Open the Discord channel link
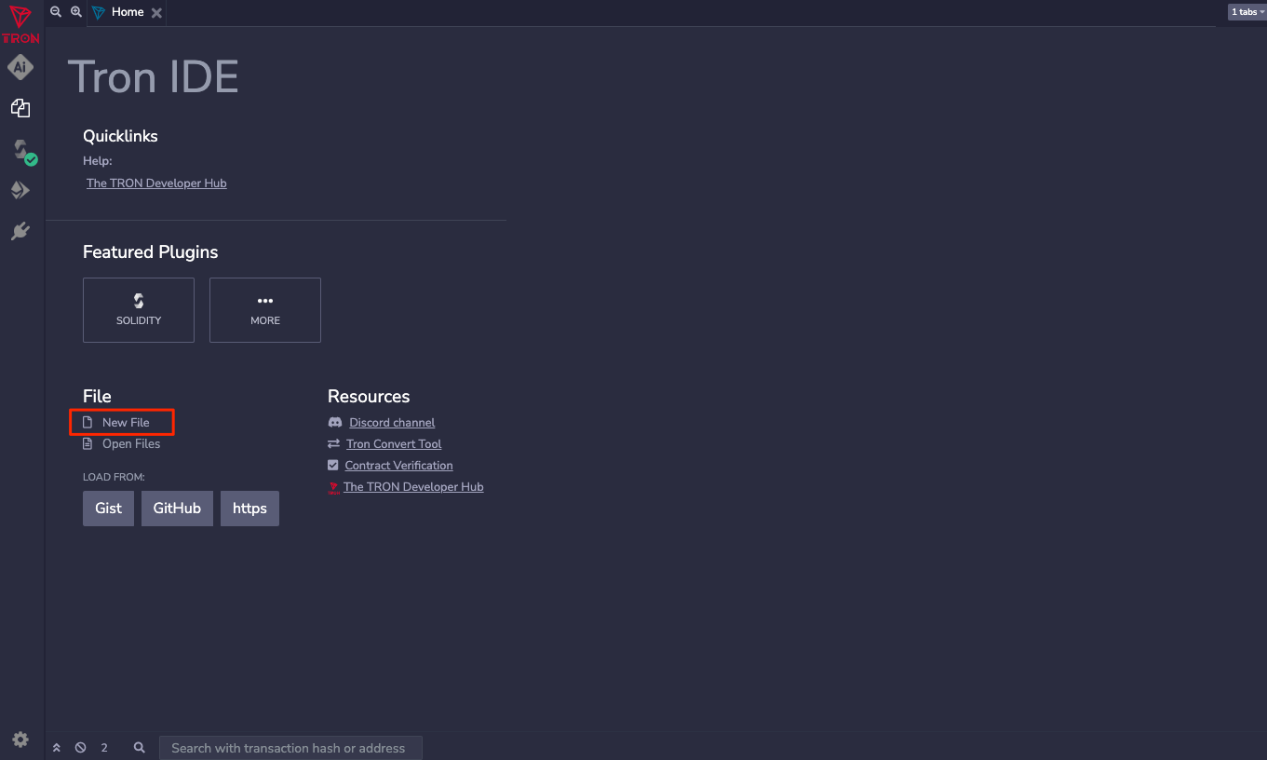Screen dimensions: 1267x760 tap(392, 423)
